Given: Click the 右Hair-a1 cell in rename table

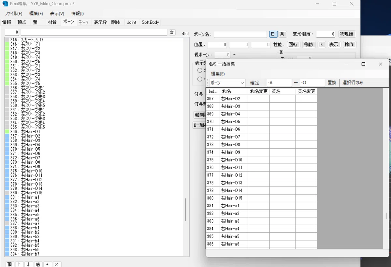Looking at the screenshot, I should point(234,206).
